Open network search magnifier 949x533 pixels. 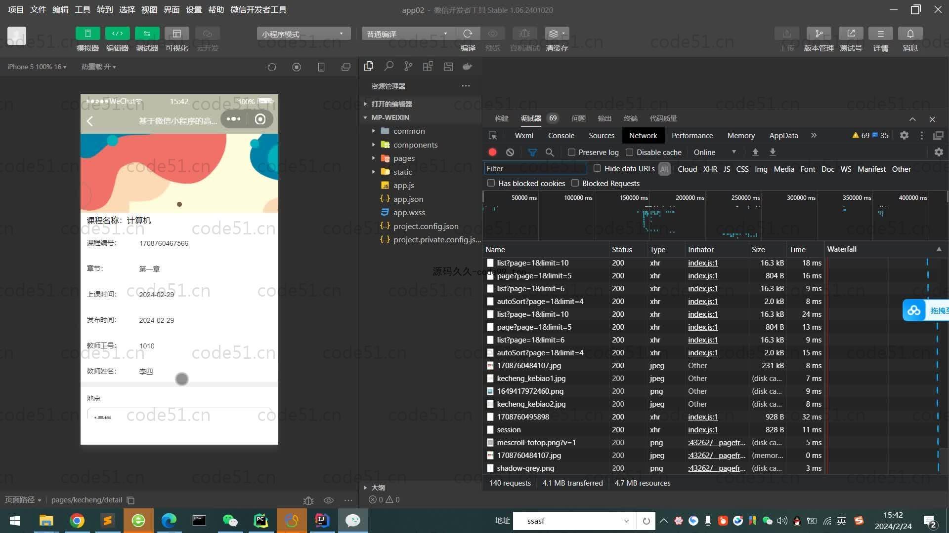point(549,152)
